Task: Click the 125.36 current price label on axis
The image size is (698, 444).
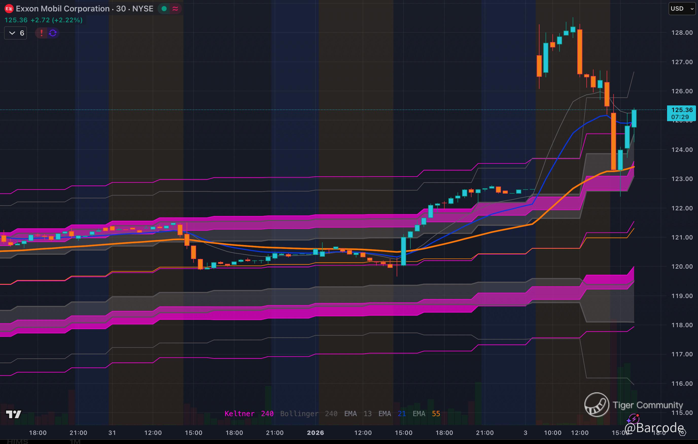Action: tap(682, 110)
